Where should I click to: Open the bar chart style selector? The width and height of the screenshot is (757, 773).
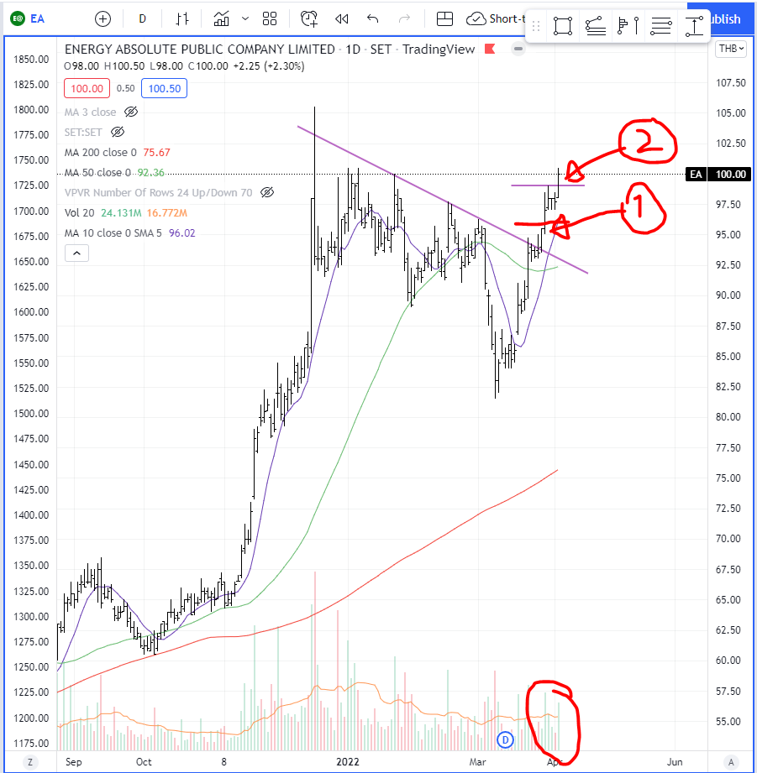[182, 18]
